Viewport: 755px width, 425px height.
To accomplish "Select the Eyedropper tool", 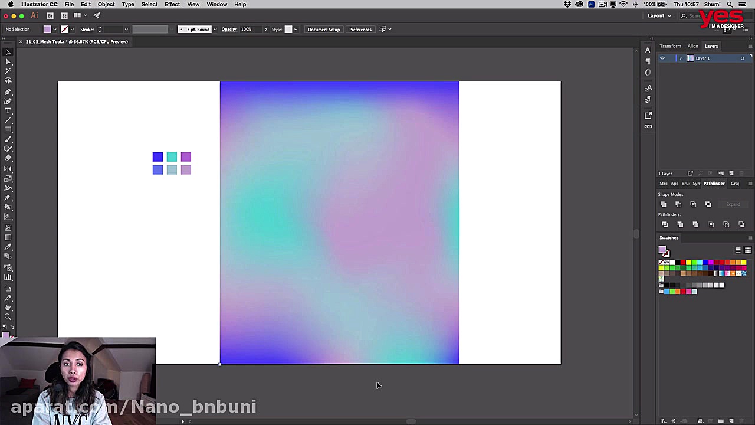I will pos(8,247).
